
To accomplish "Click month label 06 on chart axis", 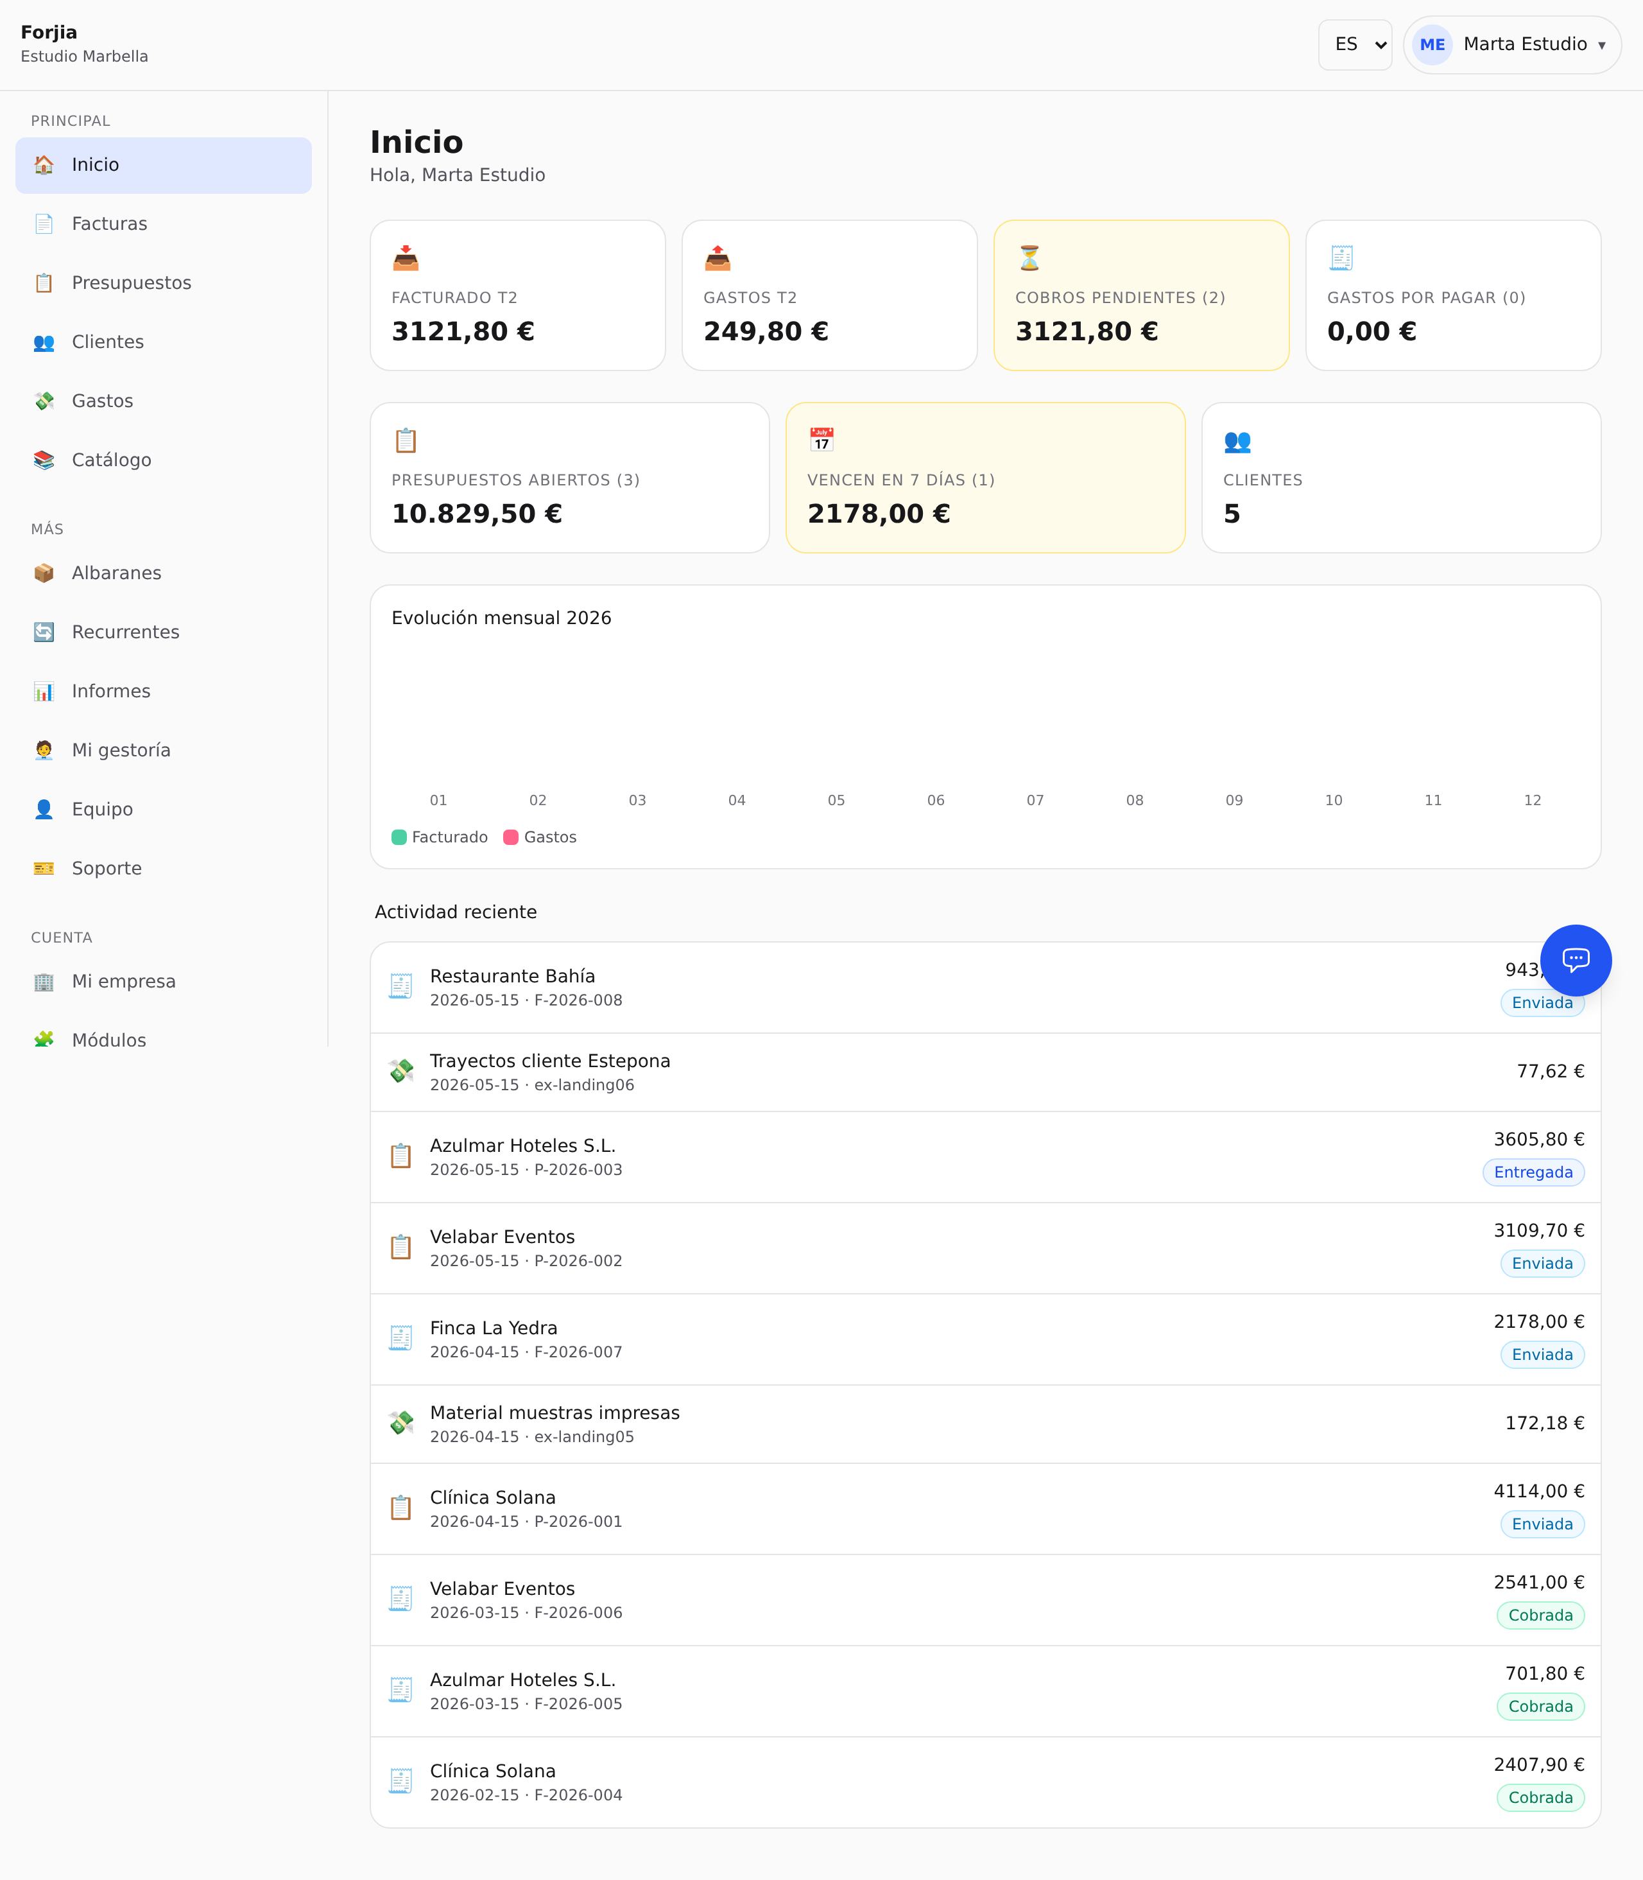I will click(935, 801).
